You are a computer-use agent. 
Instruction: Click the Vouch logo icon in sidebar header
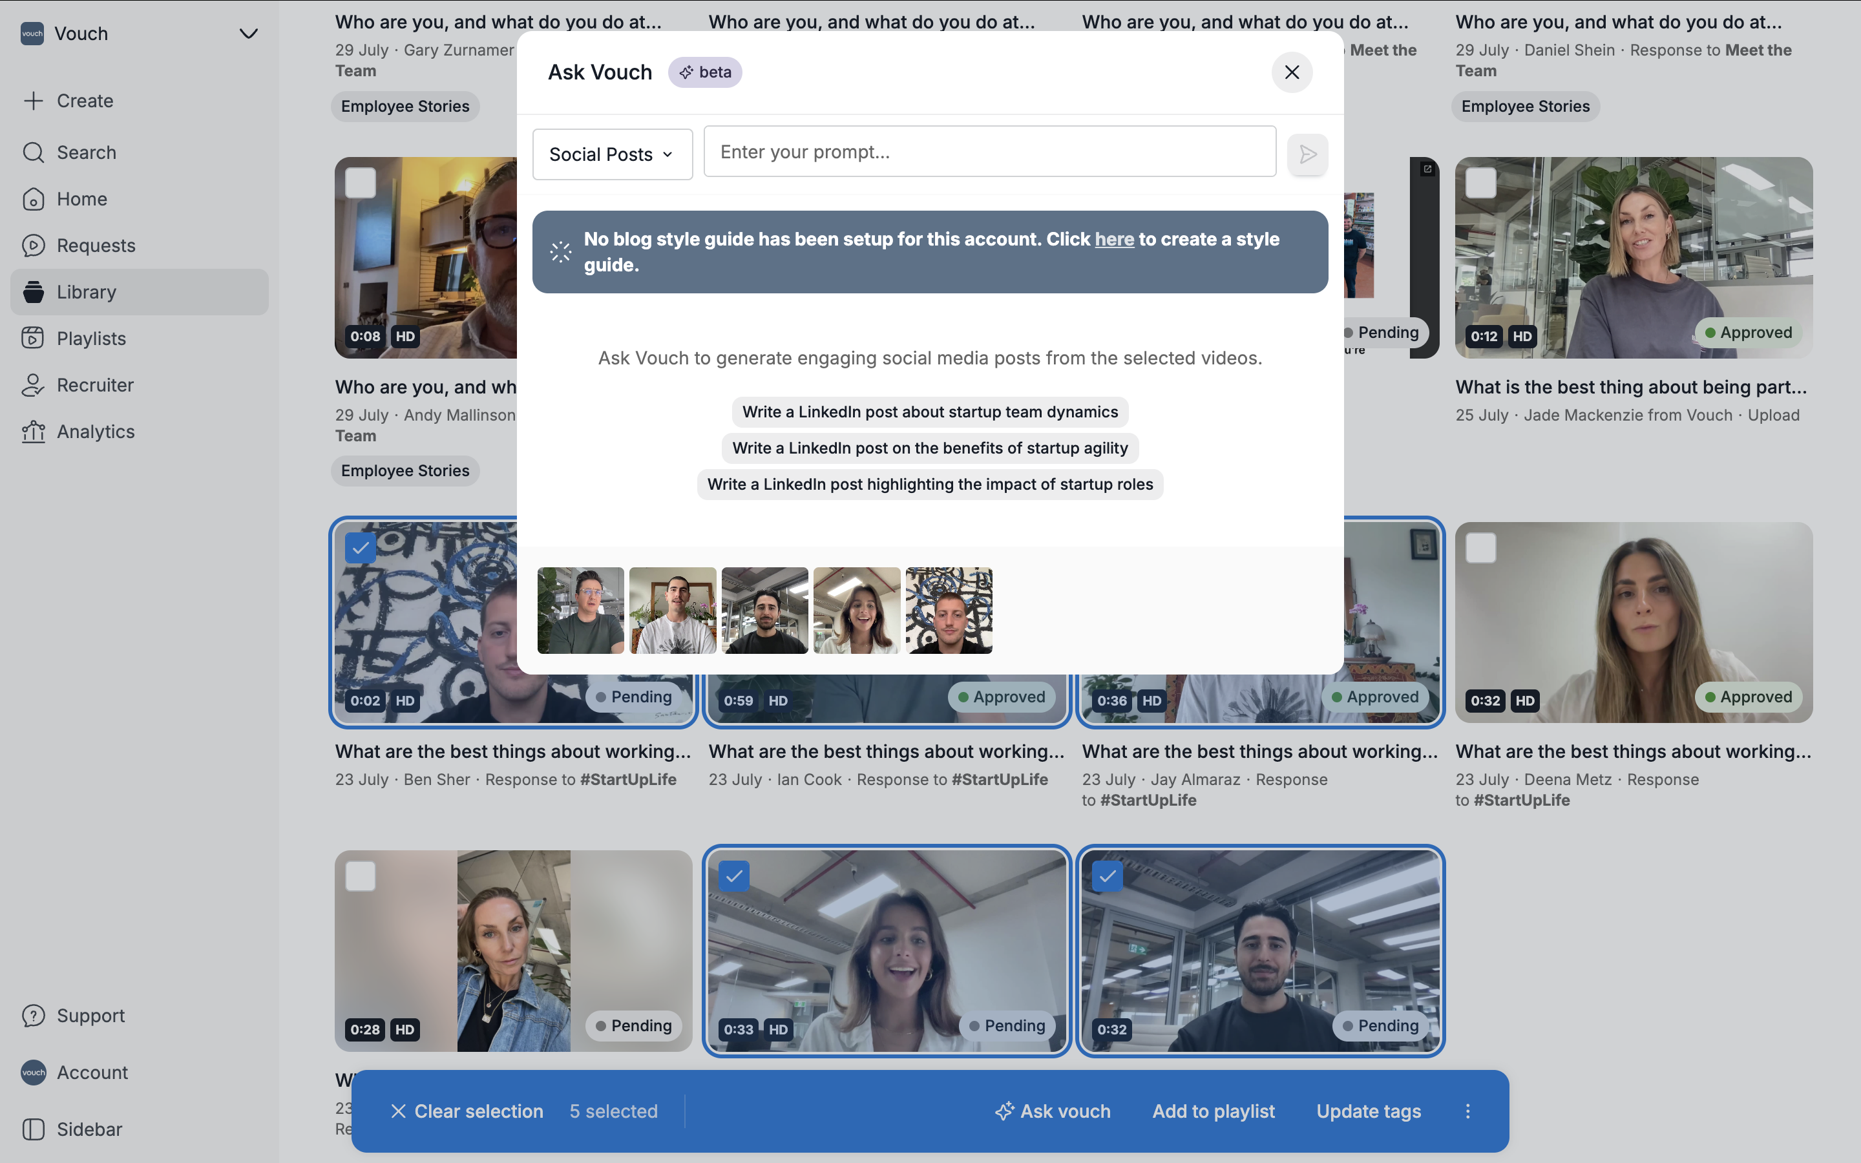[32, 34]
